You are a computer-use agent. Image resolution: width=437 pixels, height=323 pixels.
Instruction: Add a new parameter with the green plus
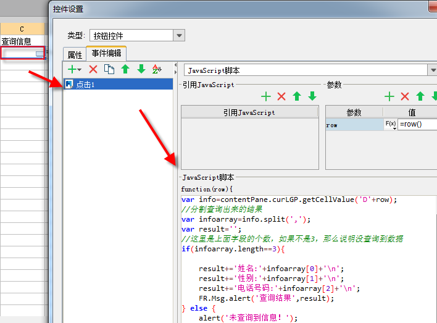(389, 96)
